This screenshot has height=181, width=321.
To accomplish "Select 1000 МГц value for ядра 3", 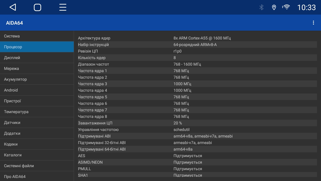I will [182, 84].
